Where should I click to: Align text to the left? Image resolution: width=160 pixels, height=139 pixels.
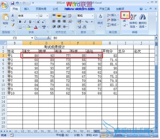click(x=54, y=21)
